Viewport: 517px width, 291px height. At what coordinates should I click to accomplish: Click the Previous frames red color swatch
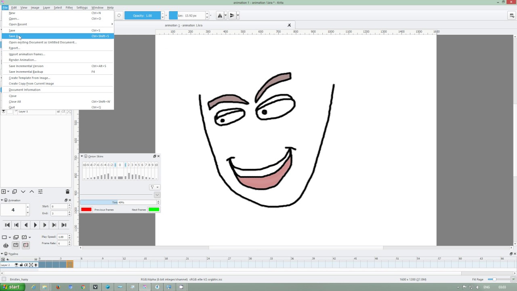86,209
